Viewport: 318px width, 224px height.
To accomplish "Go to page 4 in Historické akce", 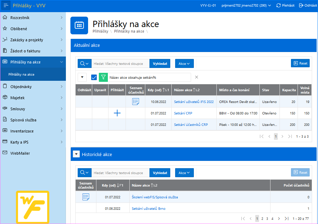I will (272, 218).
